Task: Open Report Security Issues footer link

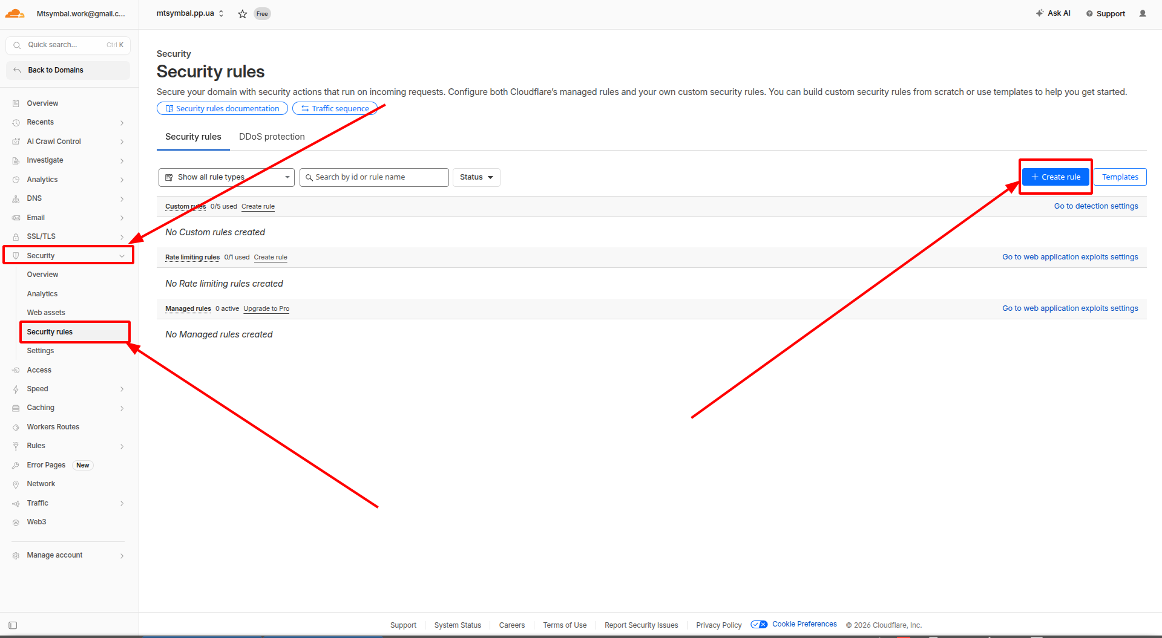Action: click(641, 625)
